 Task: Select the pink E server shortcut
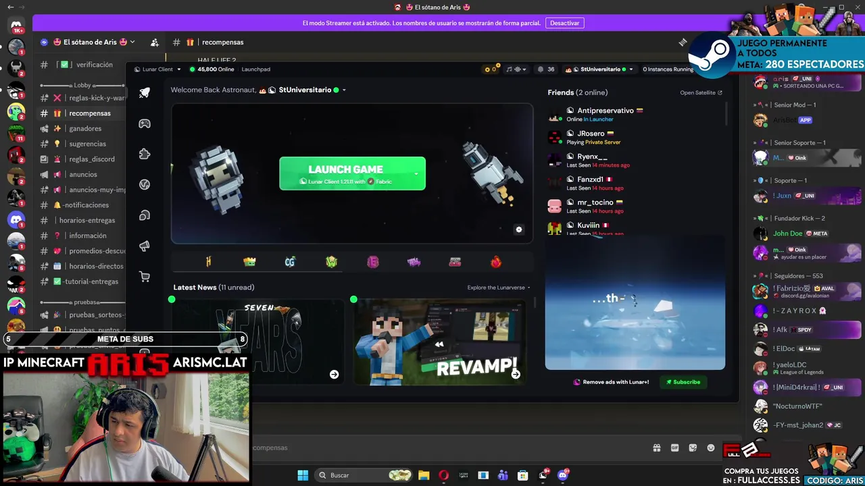[372, 262]
